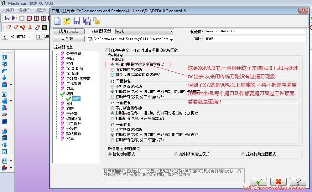The width and height of the screenshot is (312, 192).
Task: Select 传输 in the controller tree
Action: pos(70,58)
